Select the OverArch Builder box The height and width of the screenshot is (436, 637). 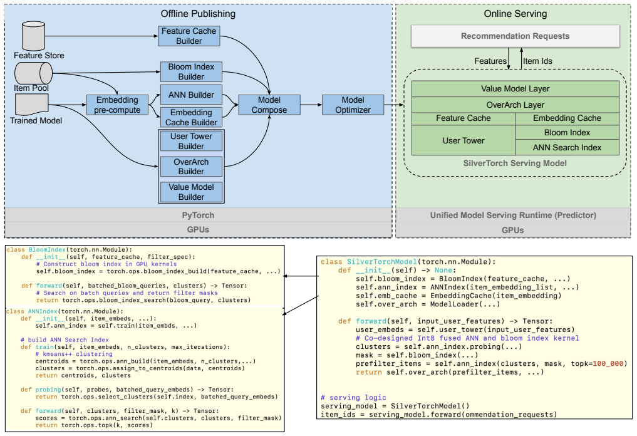point(191,167)
